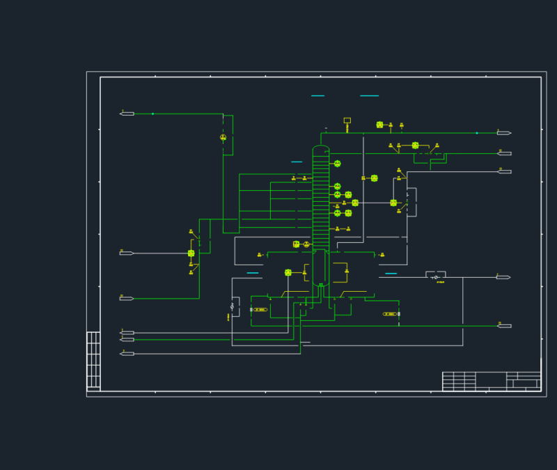Screen dimensions: 557x470
Task: Click the yellow square box above overhead line
Action: point(347,120)
